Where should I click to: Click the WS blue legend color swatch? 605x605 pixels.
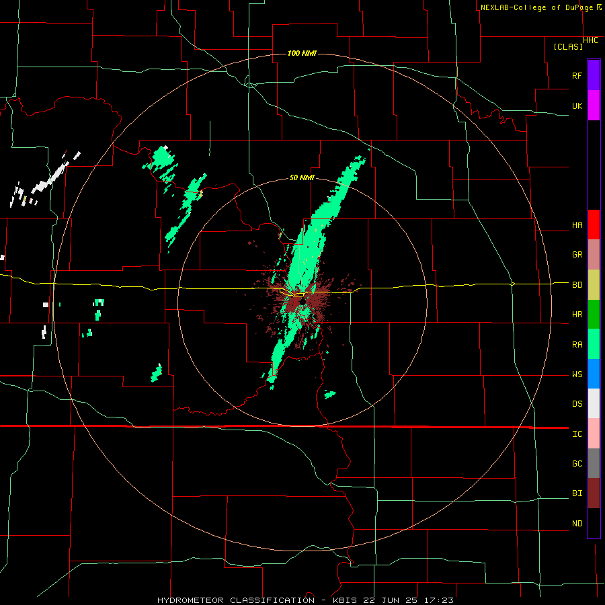594,374
